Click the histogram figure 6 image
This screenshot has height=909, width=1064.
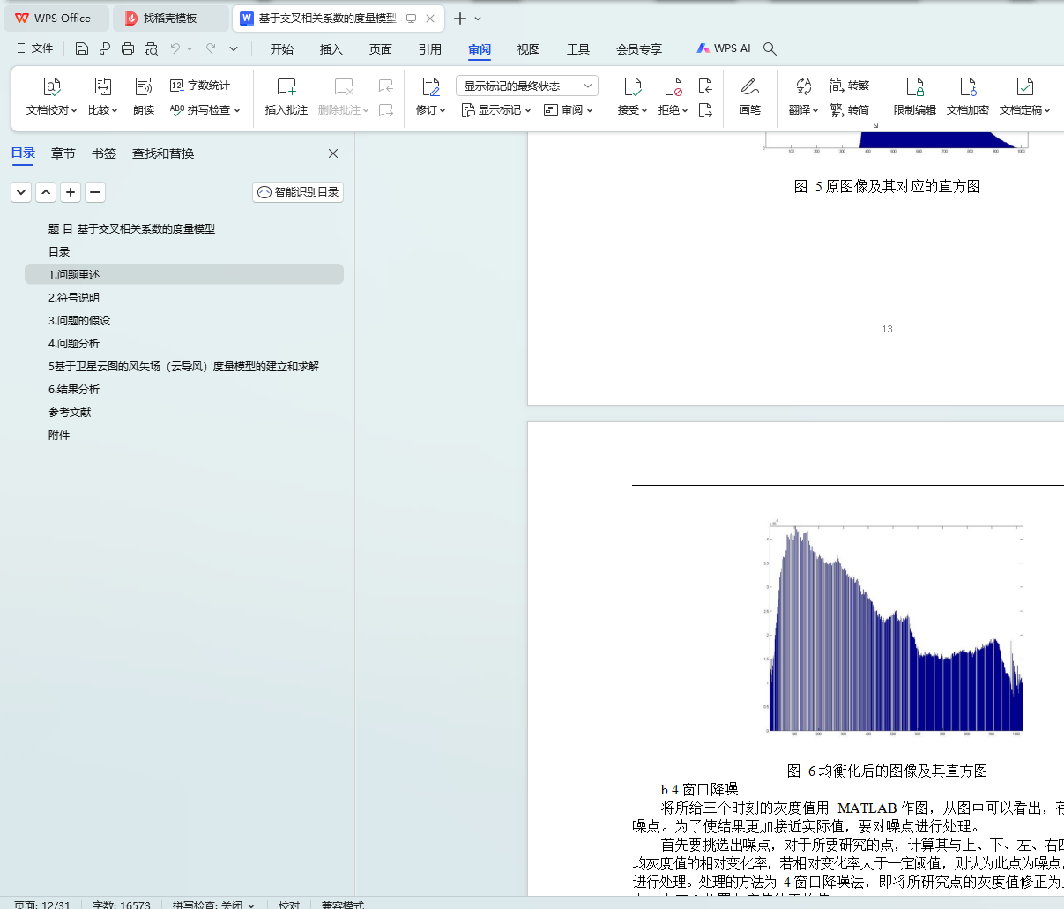pyautogui.click(x=894, y=629)
